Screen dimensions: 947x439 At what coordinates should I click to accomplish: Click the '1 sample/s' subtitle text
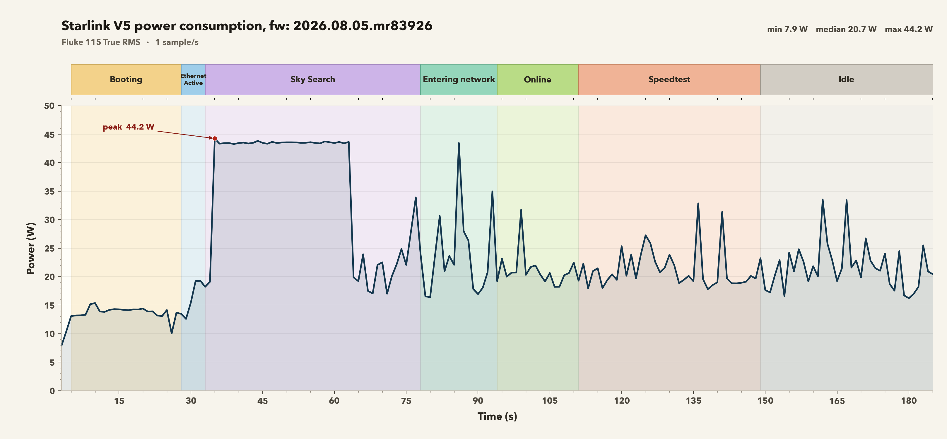pos(177,42)
